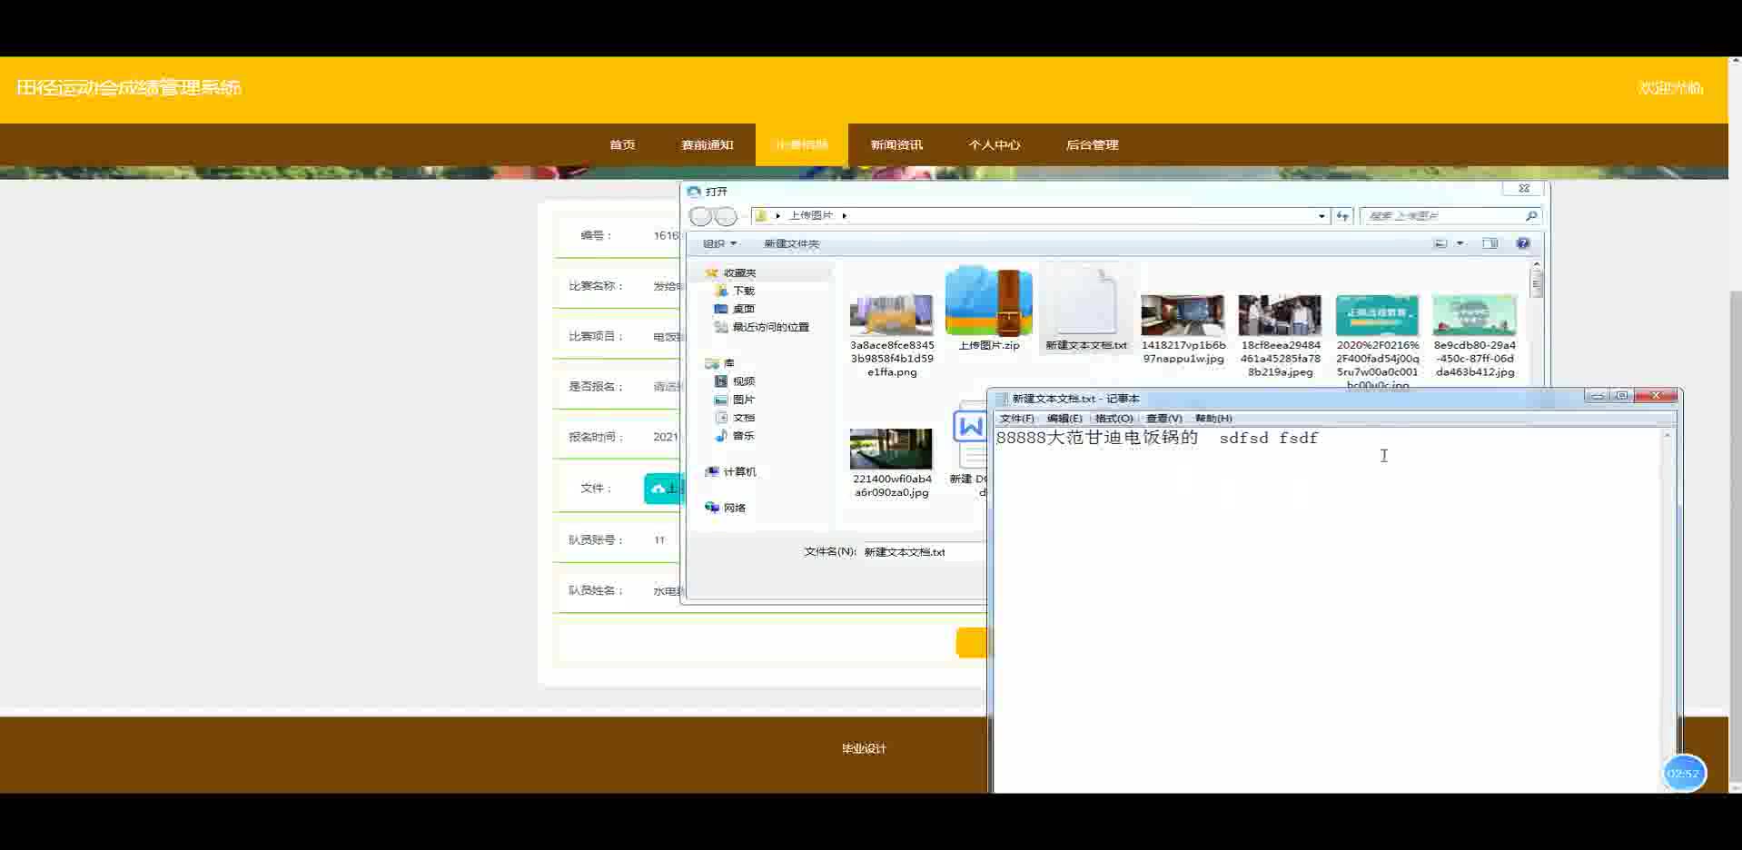Image resolution: width=1742 pixels, height=850 pixels.
Task: Select the 音乐 library icon
Action: 721,436
